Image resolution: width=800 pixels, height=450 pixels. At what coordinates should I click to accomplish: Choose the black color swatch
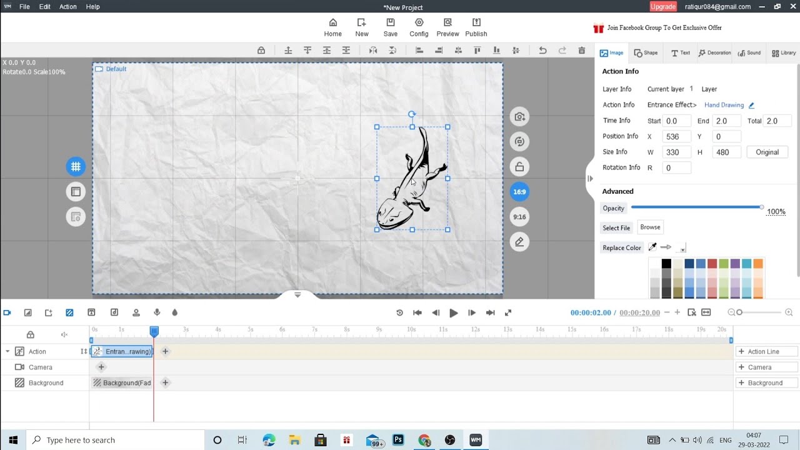pyautogui.click(x=666, y=264)
